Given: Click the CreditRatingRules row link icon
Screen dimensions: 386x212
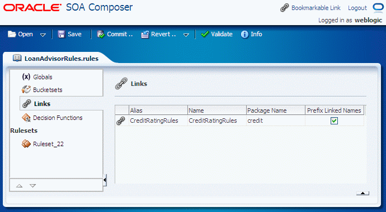Looking at the screenshot, I should point(121,121).
